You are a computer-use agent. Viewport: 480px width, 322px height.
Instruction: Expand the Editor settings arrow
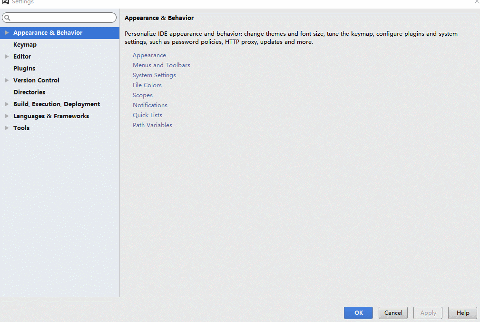point(7,57)
